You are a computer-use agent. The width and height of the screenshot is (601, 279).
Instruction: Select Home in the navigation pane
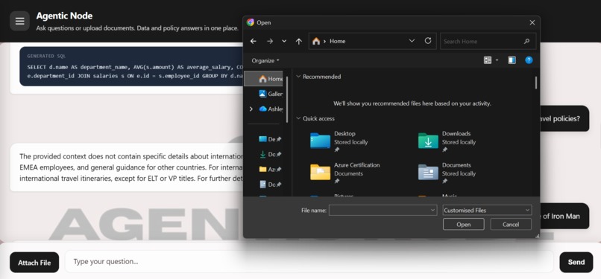click(264, 79)
